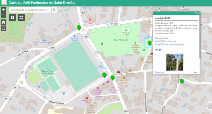Open Croix N°4 parc zoom nuit.jpeg link

(169, 44)
